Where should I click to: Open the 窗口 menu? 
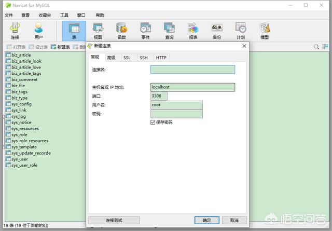pos(81,15)
